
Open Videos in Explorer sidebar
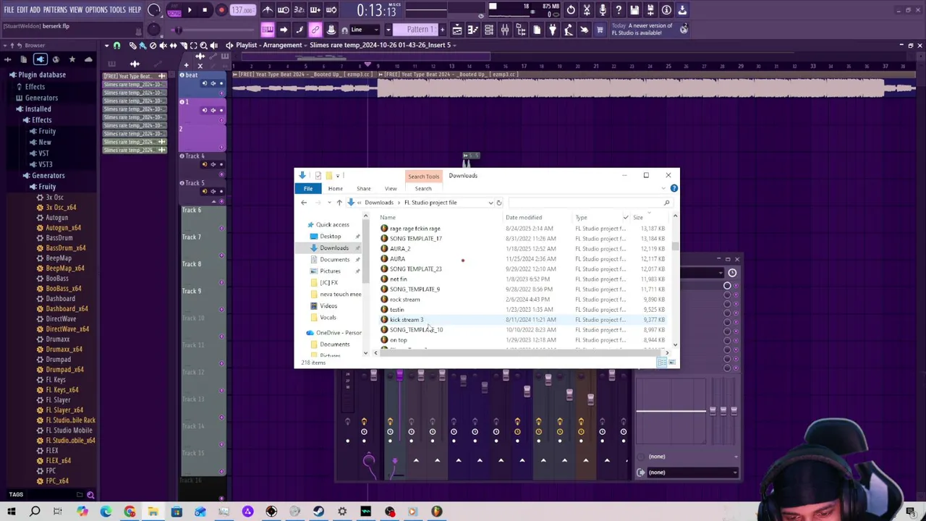coord(328,306)
